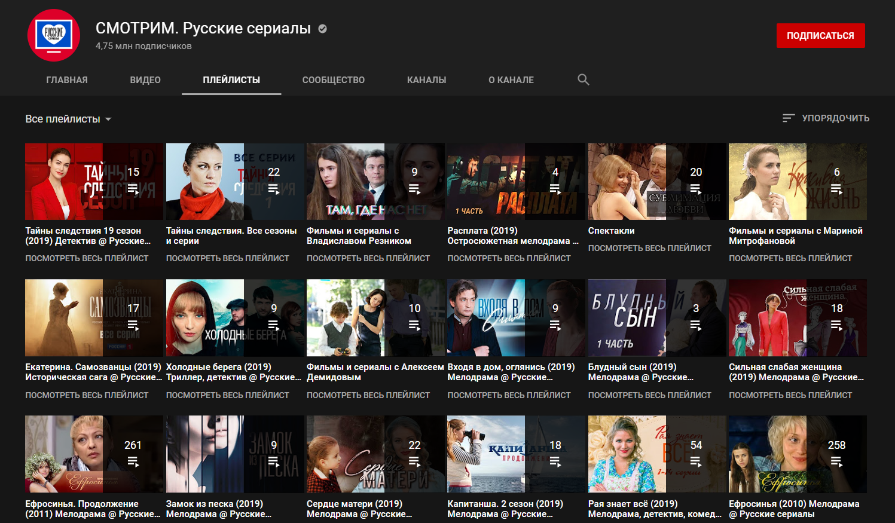The width and height of the screenshot is (895, 523).
Task: Click playlist icon on Замок из песка thumbnail
Action: coord(273,462)
